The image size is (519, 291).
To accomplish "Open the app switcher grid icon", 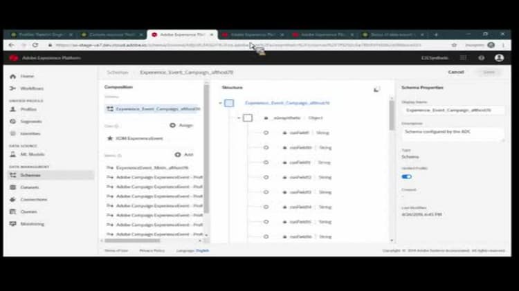I will (463, 58).
